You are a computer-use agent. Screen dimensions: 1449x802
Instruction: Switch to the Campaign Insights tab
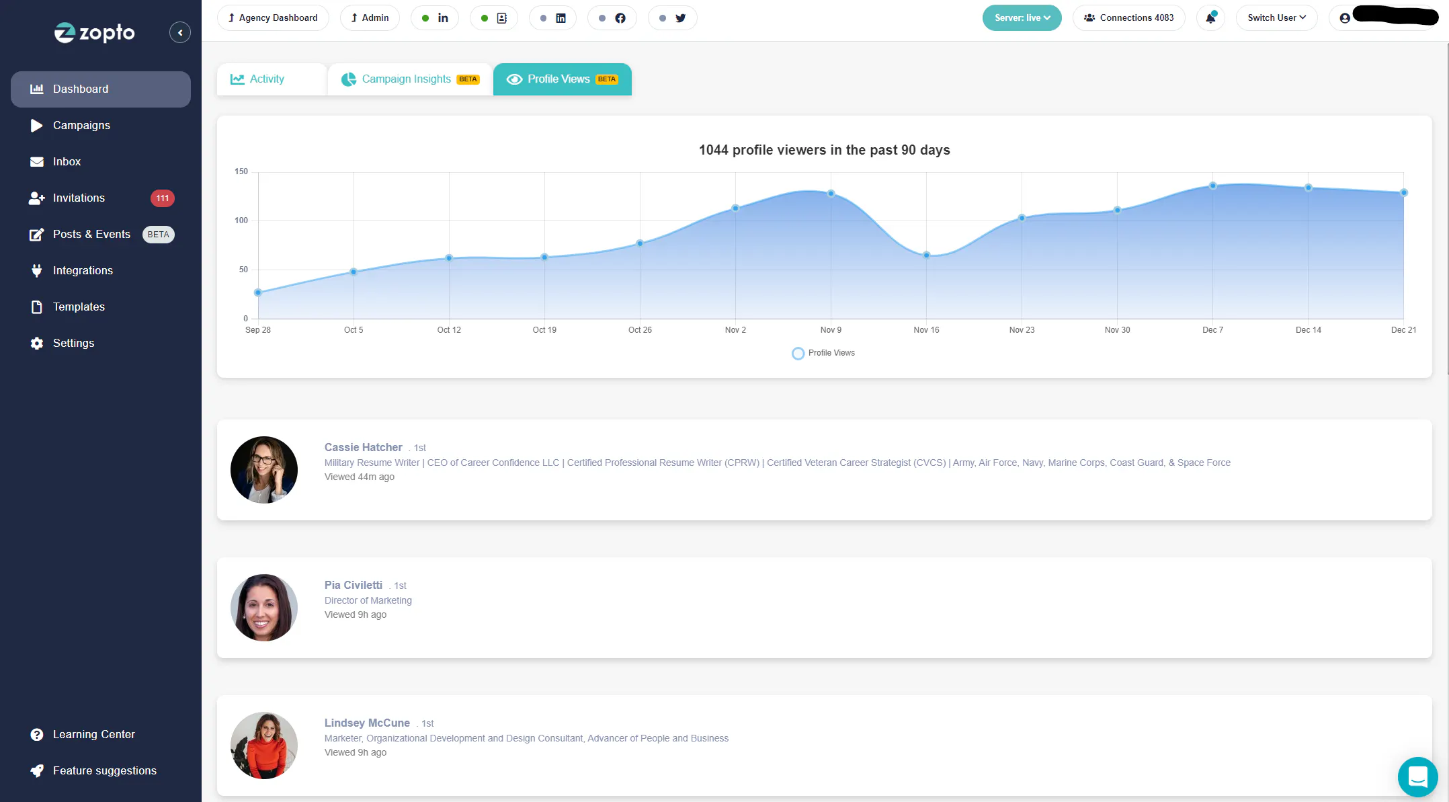click(x=410, y=79)
